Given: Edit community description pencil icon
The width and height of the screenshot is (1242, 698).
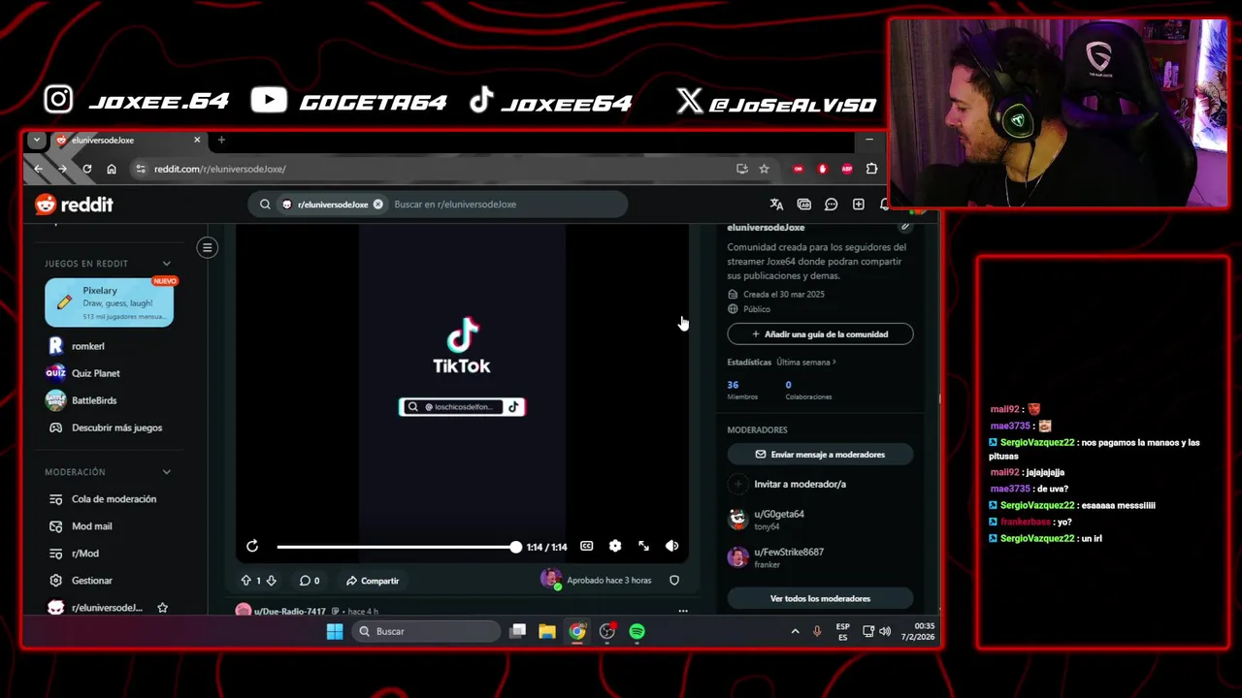Looking at the screenshot, I should 904,227.
